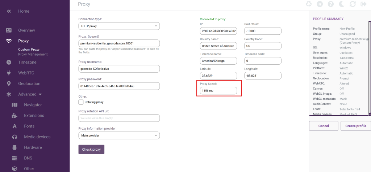Click the logout exit icon
This screenshot has width=371, height=172.
tap(363, 4)
